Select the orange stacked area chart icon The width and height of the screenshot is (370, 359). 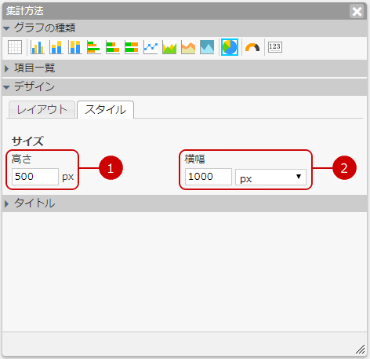(x=188, y=47)
